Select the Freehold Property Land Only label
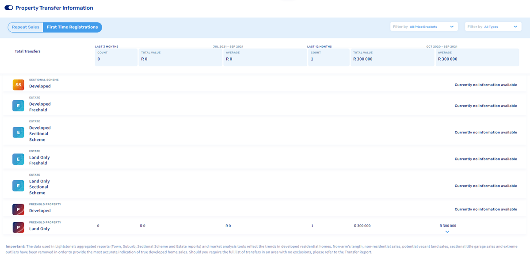The width and height of the screenshot is (530, 258). point(39,229)
